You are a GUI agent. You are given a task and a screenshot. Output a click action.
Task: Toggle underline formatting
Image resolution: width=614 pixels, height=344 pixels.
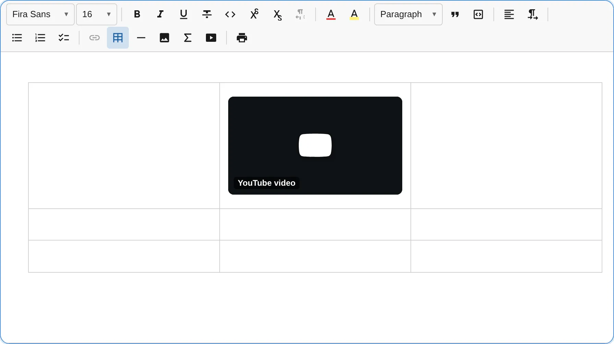[184, 14]
